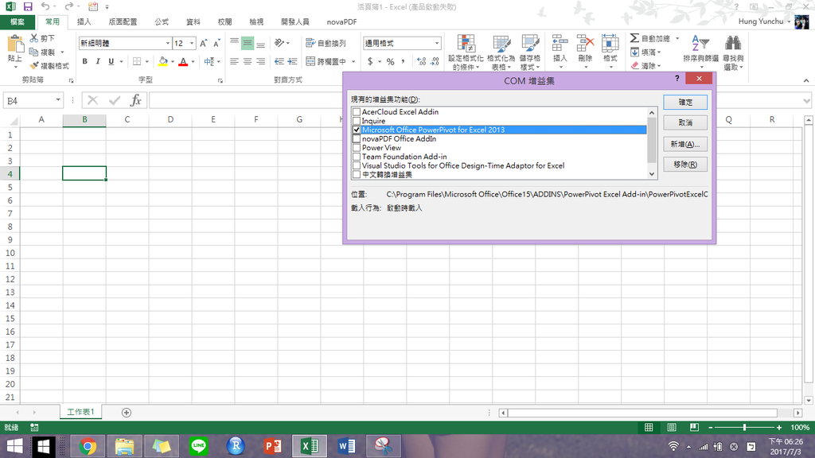Increase font size with large A icon
The image size is (815, 458).
[x=203, y=43]
